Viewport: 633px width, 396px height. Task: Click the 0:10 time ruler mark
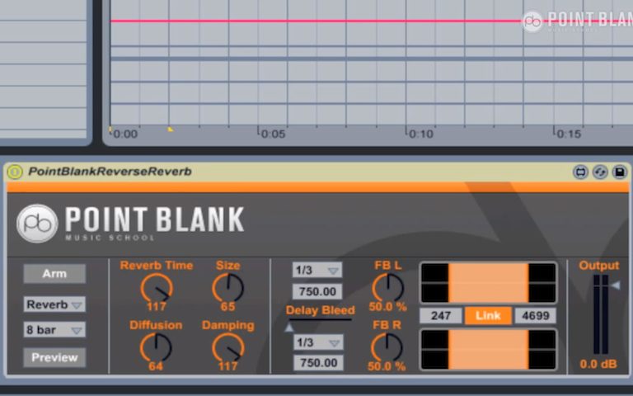click(x=420, y=134)
